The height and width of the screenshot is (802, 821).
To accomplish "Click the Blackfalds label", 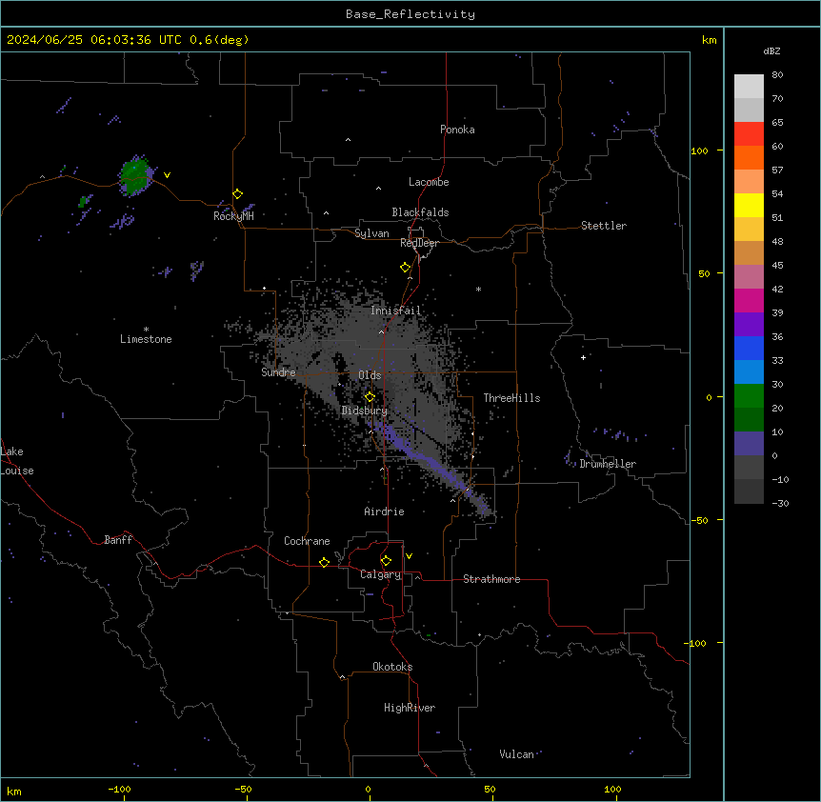I will (x=420, y=212).
